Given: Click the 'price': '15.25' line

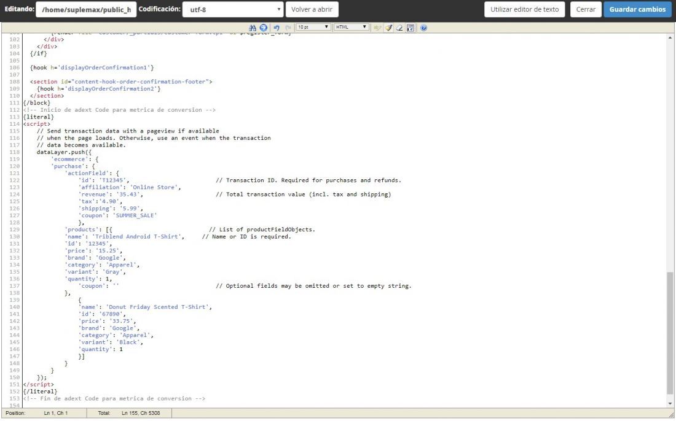Looking at the screenshot, I should click(93, 250).
